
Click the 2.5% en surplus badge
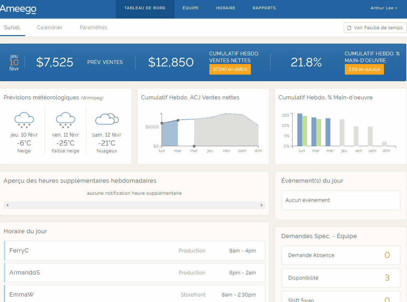pyautogui.click(x=364, y=69)
